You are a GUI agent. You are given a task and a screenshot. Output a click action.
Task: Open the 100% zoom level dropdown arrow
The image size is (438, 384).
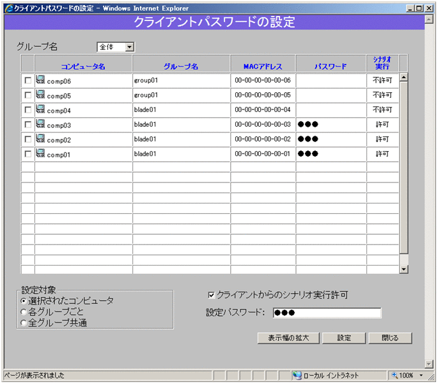click(x=421, y=375)
